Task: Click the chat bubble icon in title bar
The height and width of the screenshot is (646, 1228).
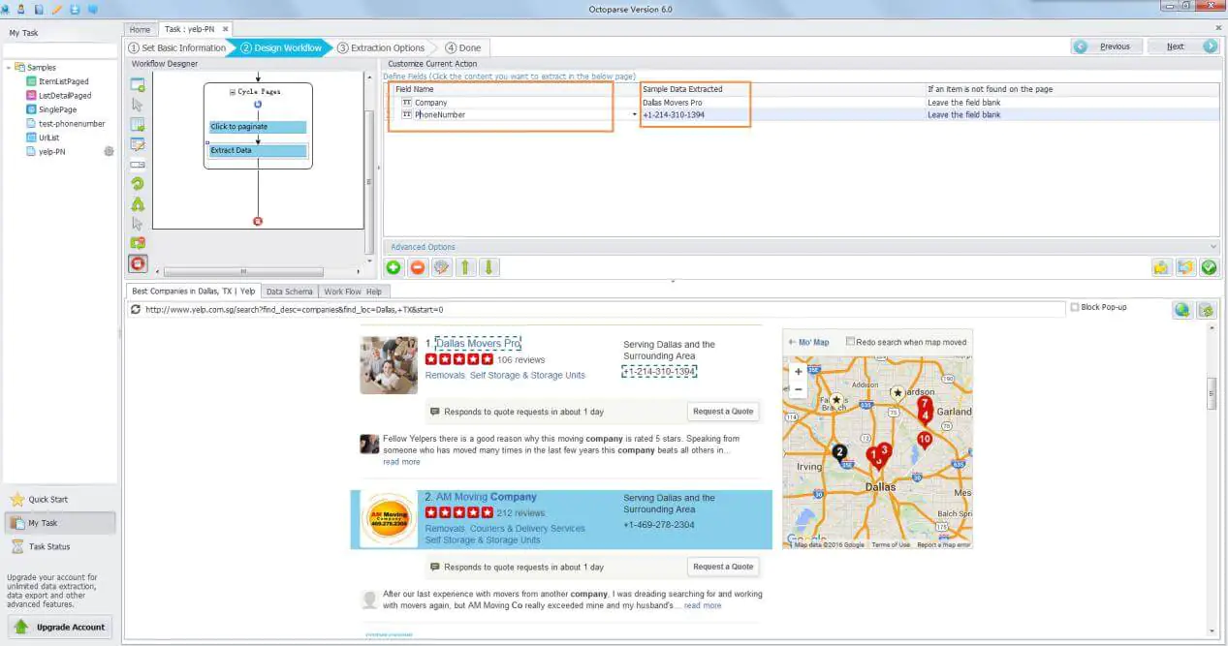Action: point(92,9)
